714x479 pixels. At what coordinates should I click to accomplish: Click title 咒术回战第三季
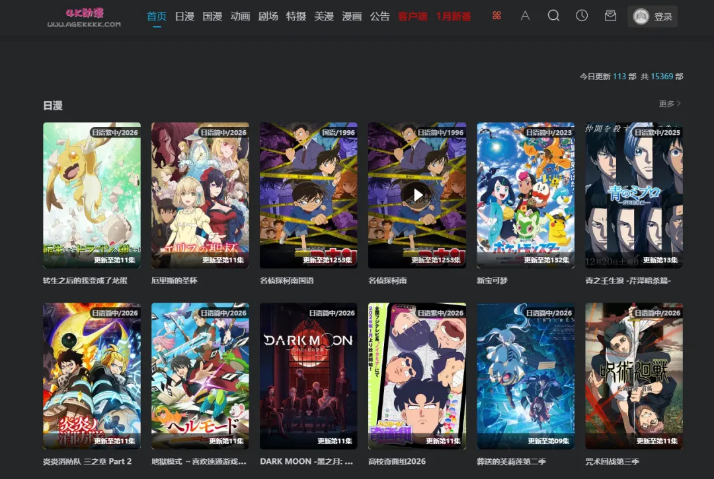[612, 461]
